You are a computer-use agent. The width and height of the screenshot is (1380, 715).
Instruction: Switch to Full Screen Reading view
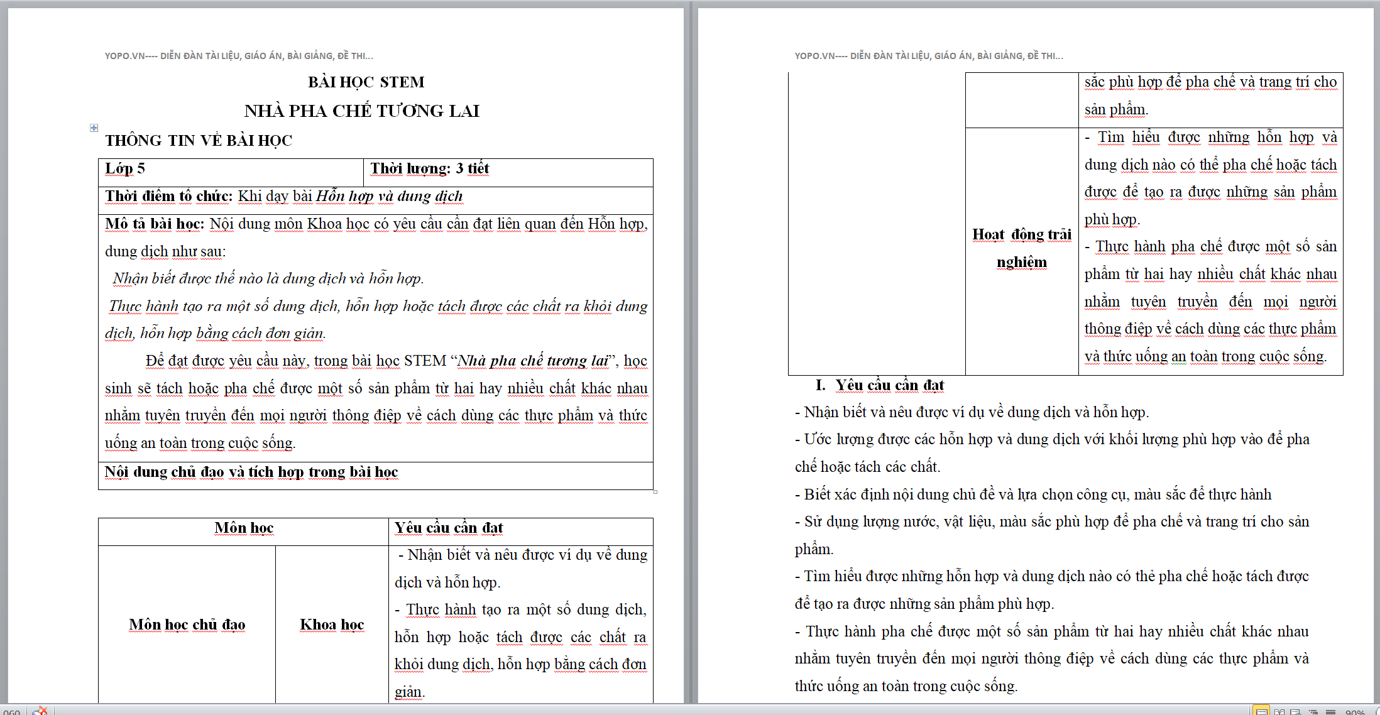point(1279,712)
